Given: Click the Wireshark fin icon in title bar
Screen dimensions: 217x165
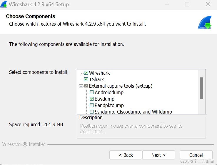Looking at the screenshot, I should pos(4,4).
